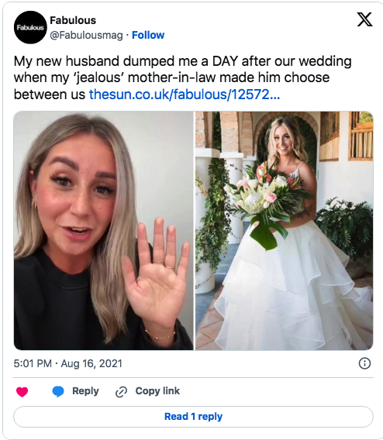Open the right bridal photo
This screenshot has width=383, height=440.
285,231
